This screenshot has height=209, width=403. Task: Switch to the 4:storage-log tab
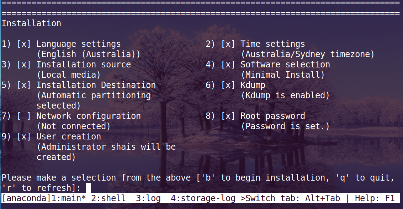point(203,198)
